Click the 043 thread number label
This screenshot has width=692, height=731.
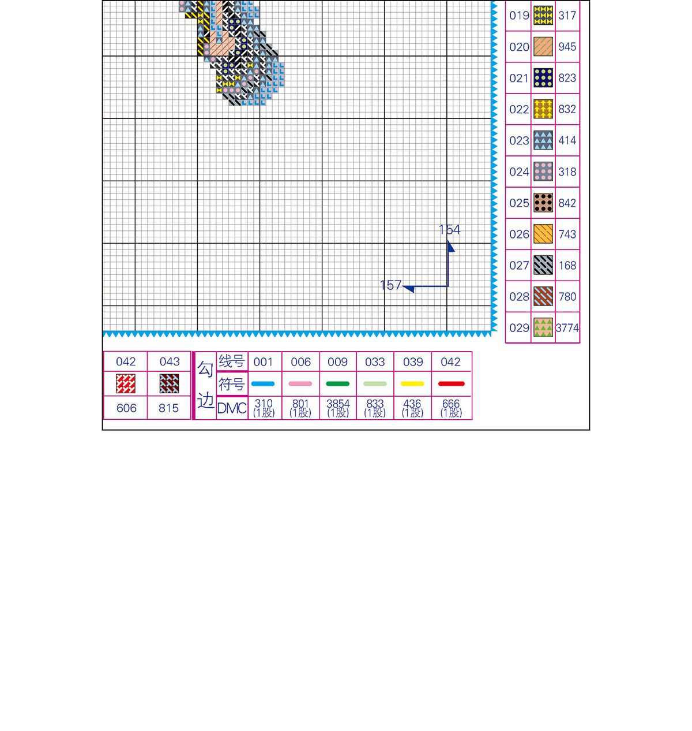click(170, 361)
